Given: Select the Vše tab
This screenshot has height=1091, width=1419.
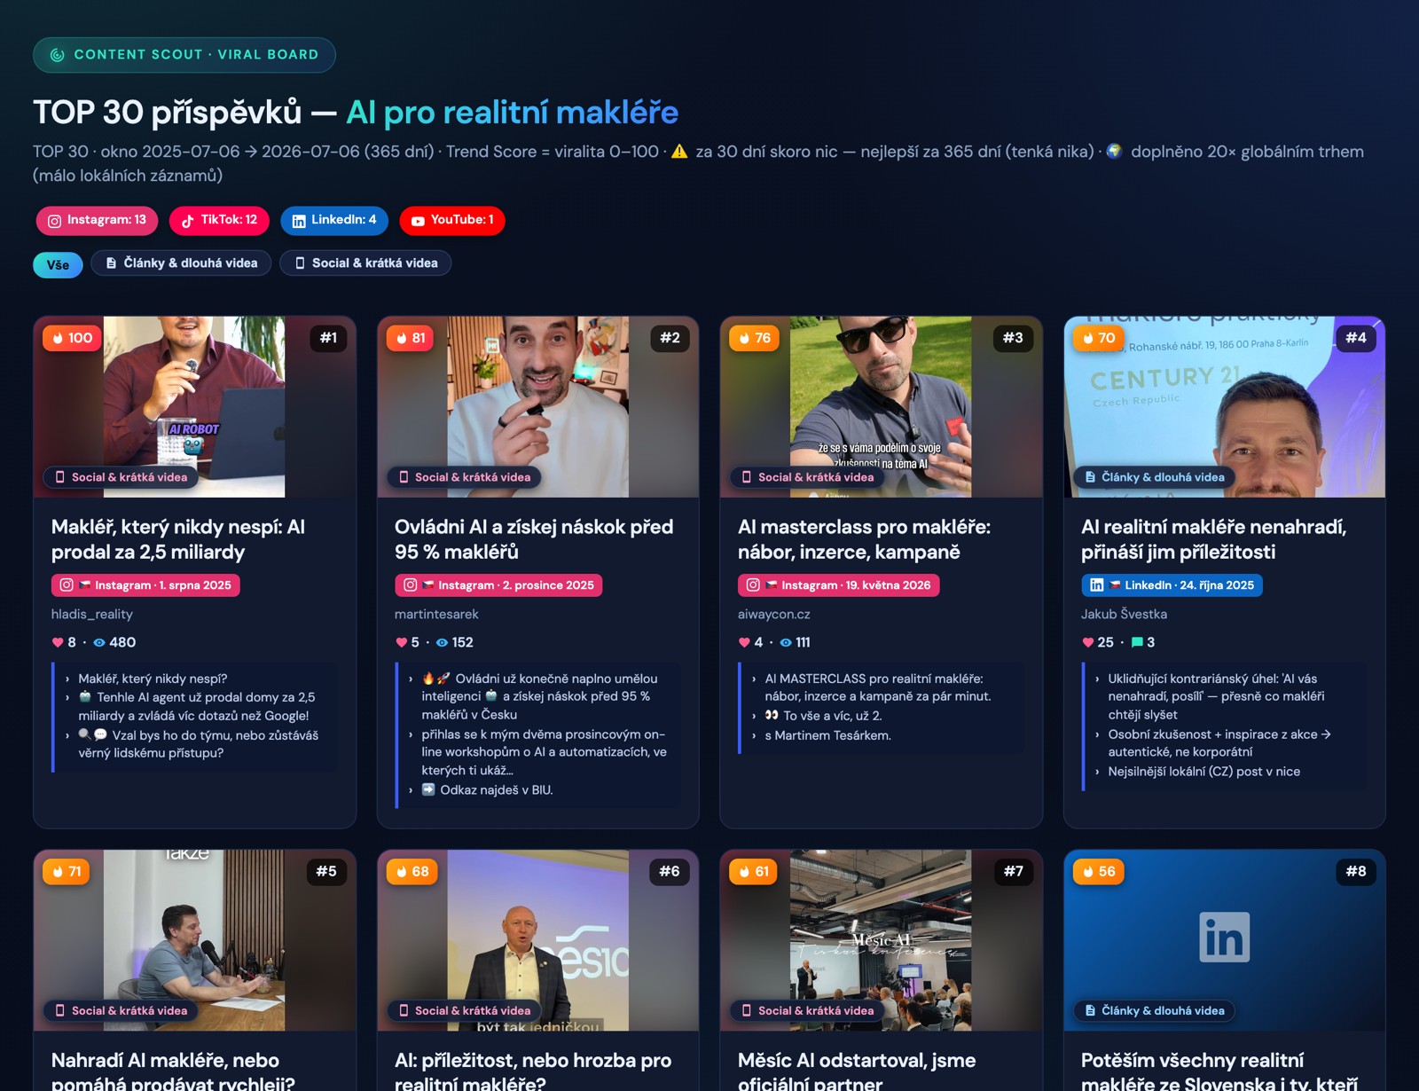Looking at the screenshot, I should coord(58,264).
